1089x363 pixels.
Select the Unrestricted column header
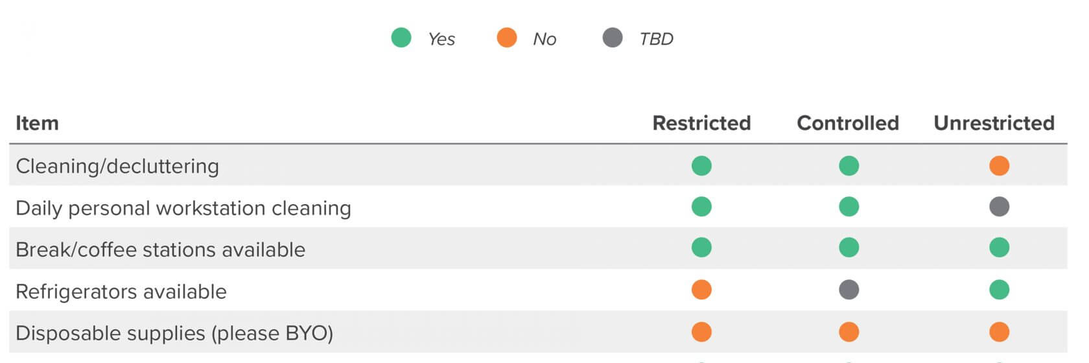click(994, 123)
